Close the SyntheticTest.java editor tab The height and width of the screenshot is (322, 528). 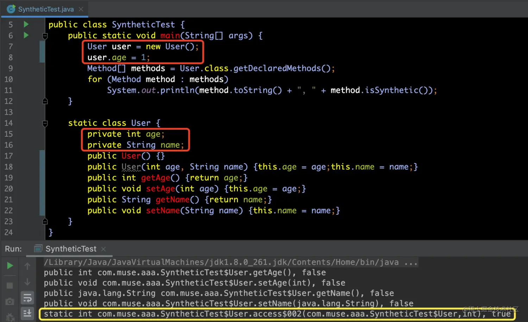[x=81, y=9]
